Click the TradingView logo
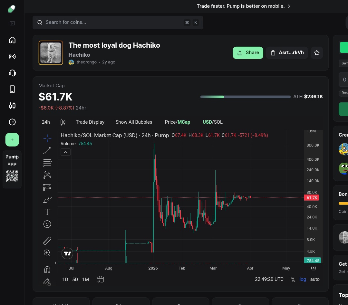This screenshot has width=348, height=305. [67, 253]
